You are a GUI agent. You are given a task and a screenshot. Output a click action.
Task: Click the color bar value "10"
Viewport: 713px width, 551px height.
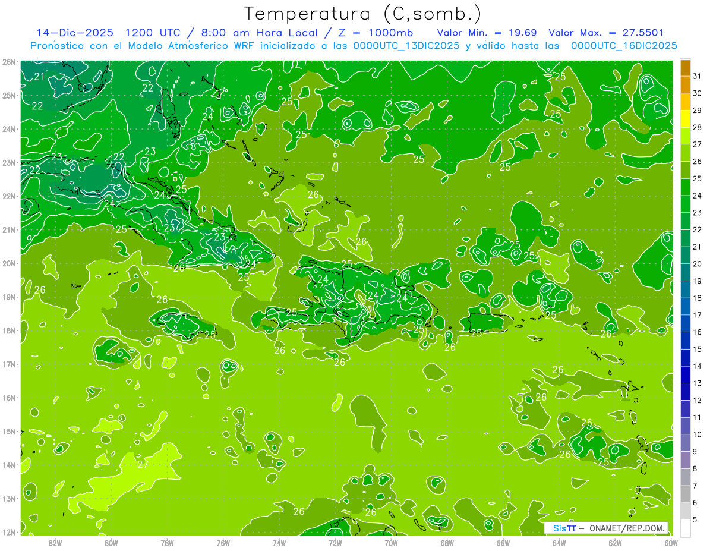(697, 434)
